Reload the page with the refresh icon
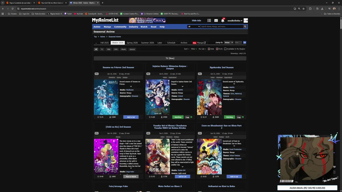The width and height of the screenshot is (342, 192). [12, 9]
